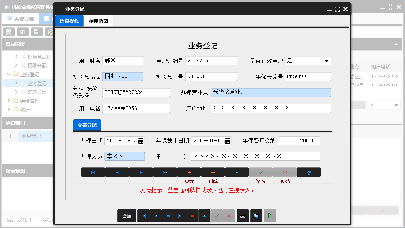Image resolution: width=405 pixels, height=228 pixels.
Task: Click the 删除 minus icon to delete record
Action: pos(213,172)
